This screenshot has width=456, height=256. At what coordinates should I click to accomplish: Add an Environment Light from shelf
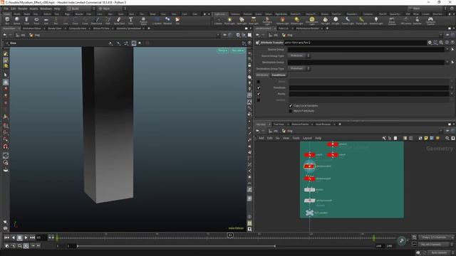(x=312, y=21)
